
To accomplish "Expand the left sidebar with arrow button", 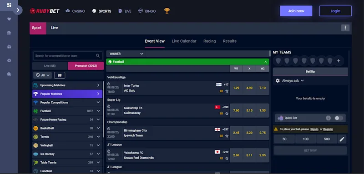I will pos(18,10).
